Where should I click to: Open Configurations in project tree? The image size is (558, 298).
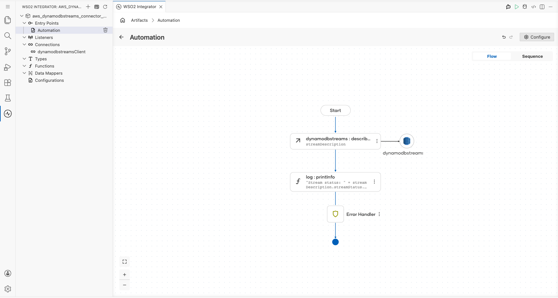[49, 80]
